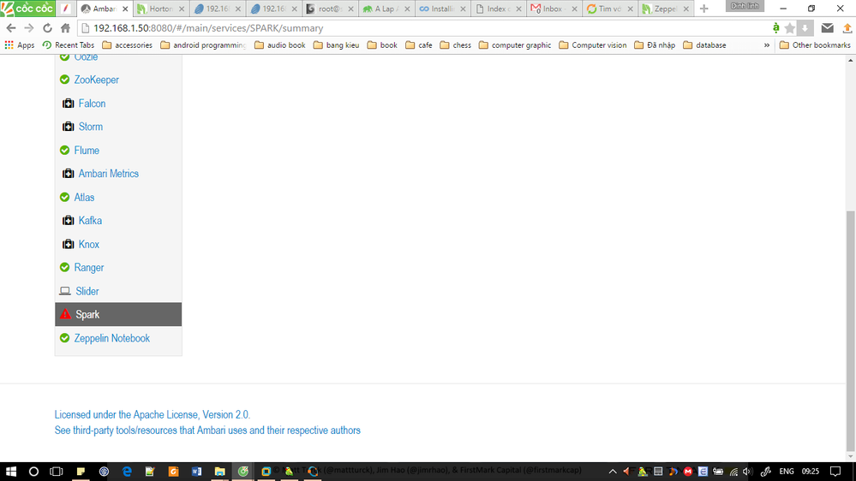
Task: Click ZooKeeper's green status check icon
Action: (64, 80)
